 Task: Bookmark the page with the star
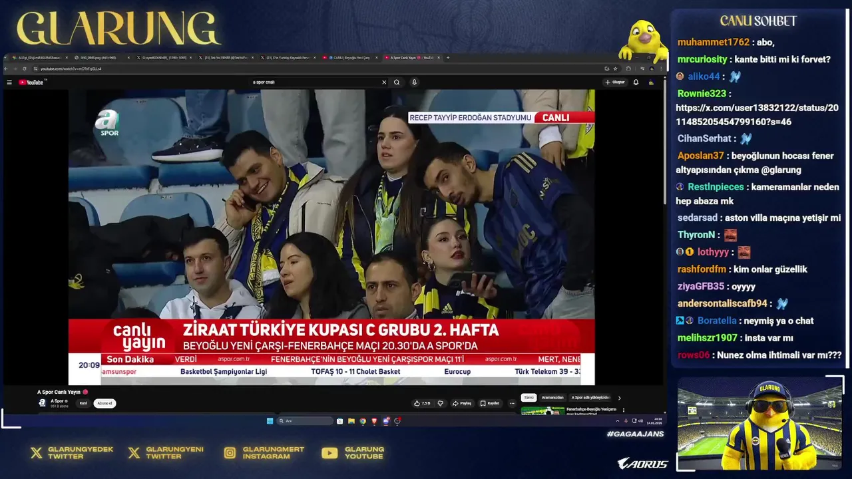click(615, 69)
